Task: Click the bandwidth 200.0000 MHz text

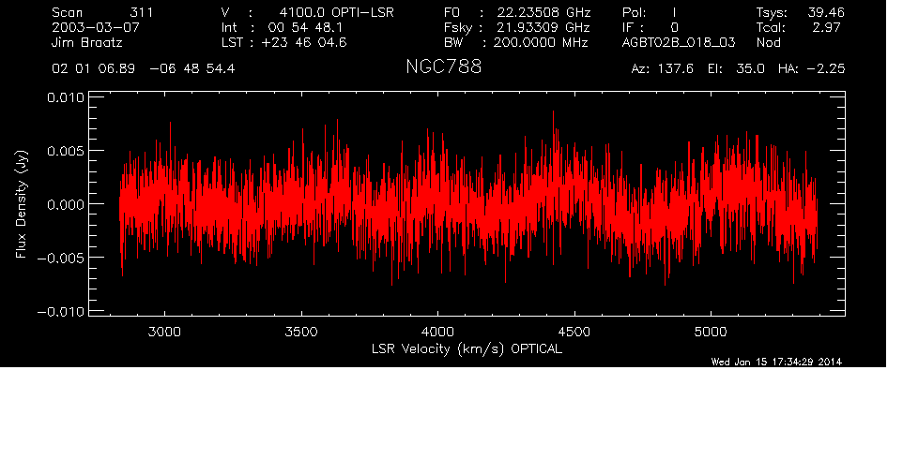Action: [x=540, y=42]
